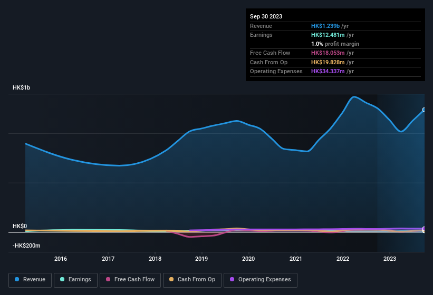
Task: Click the HK$19.828m cash from op value
Action: 328,62
